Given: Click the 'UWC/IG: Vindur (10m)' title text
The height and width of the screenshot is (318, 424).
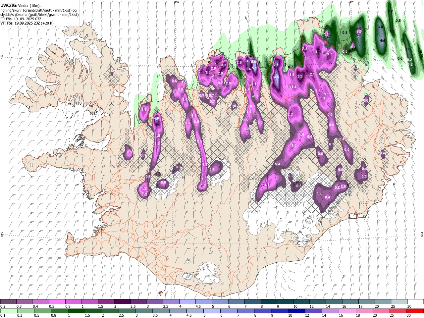Looking at the screenshot, I should click(21, 6).
